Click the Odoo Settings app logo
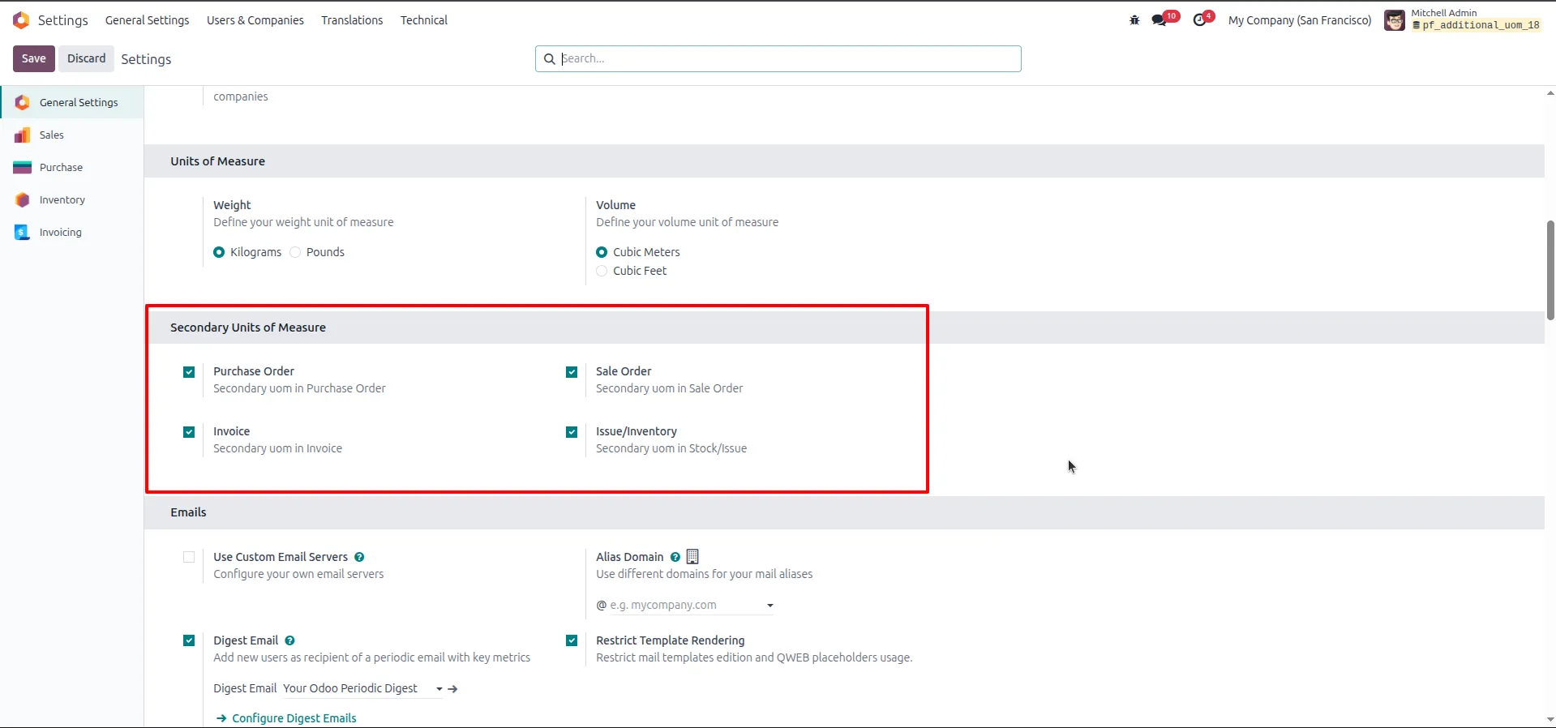 click(x=21, y=20)
